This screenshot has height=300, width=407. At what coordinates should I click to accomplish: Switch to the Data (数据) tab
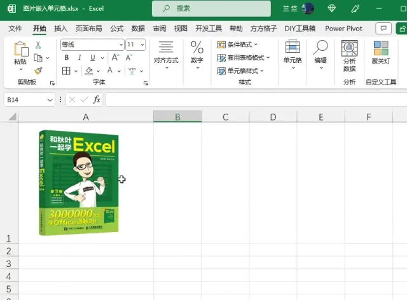click(x=138, y=29)
